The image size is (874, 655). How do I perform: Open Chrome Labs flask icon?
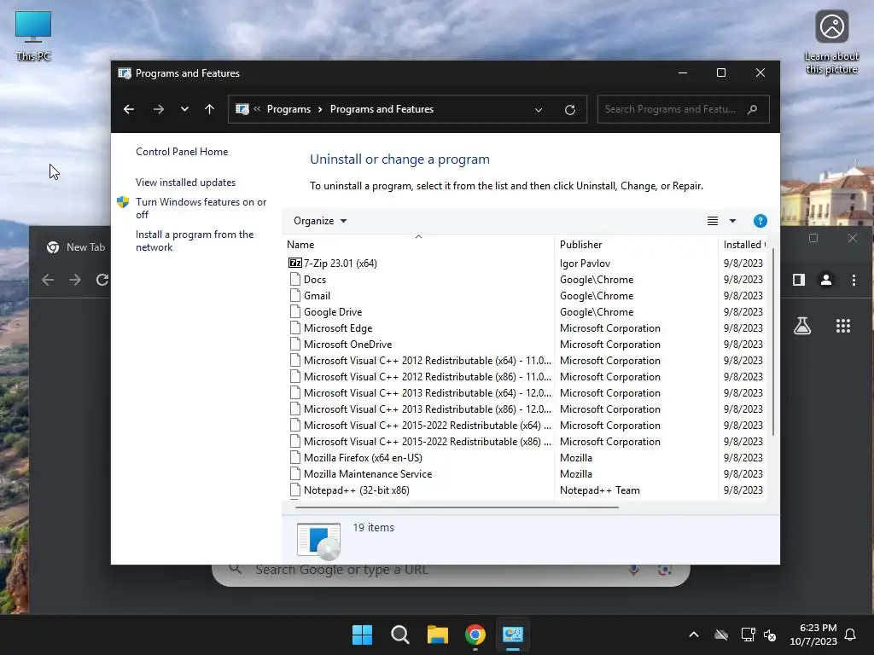(x=802, y=326)
